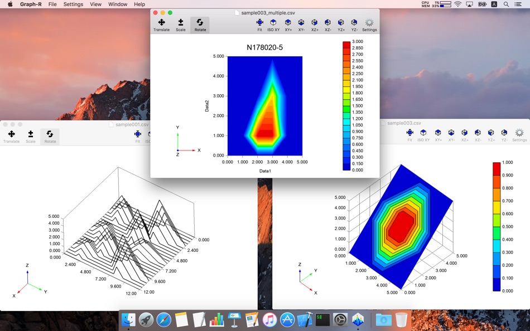Open Notes from the Dock
Viewport: 530px width, 331px height.
pos(181,319)
